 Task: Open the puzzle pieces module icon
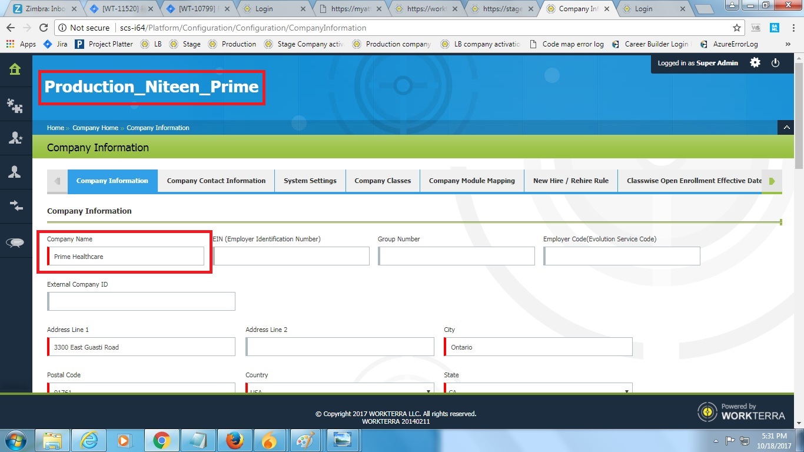pyautogui.click(x=15, y=105)
